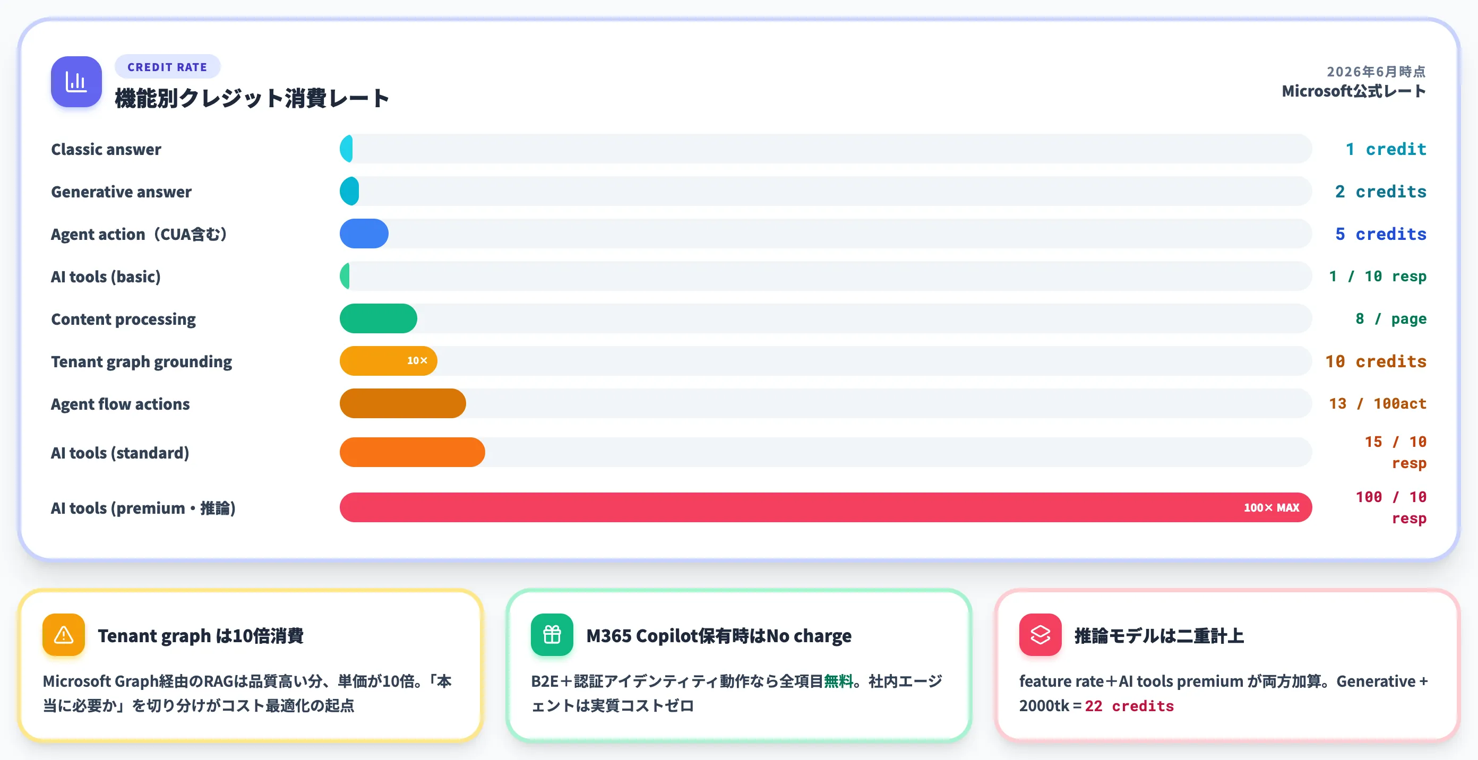
Task: Click the 10× badge on the yellow bar
Action: tap(417, 361)
